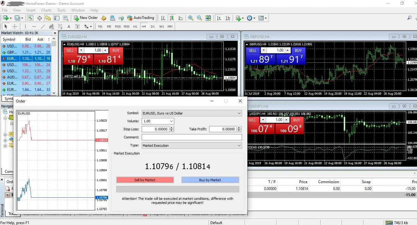The image size is (417, 225).
Task: Open the Symbol dropdown in Order dialog
Action: 191,113
